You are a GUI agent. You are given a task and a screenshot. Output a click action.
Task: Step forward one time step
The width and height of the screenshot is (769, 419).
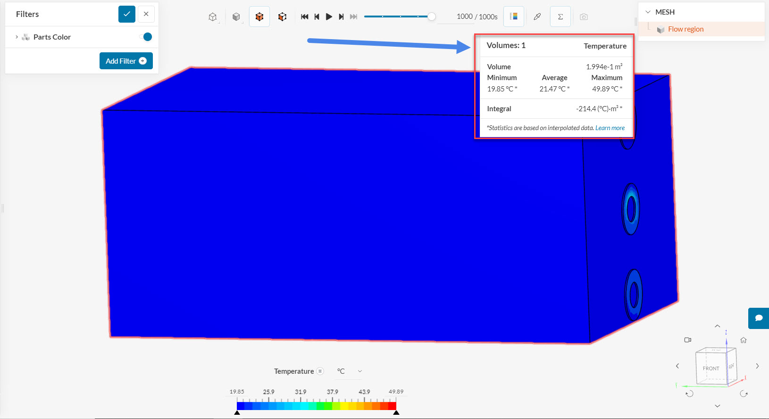click(x=341, y=17)
